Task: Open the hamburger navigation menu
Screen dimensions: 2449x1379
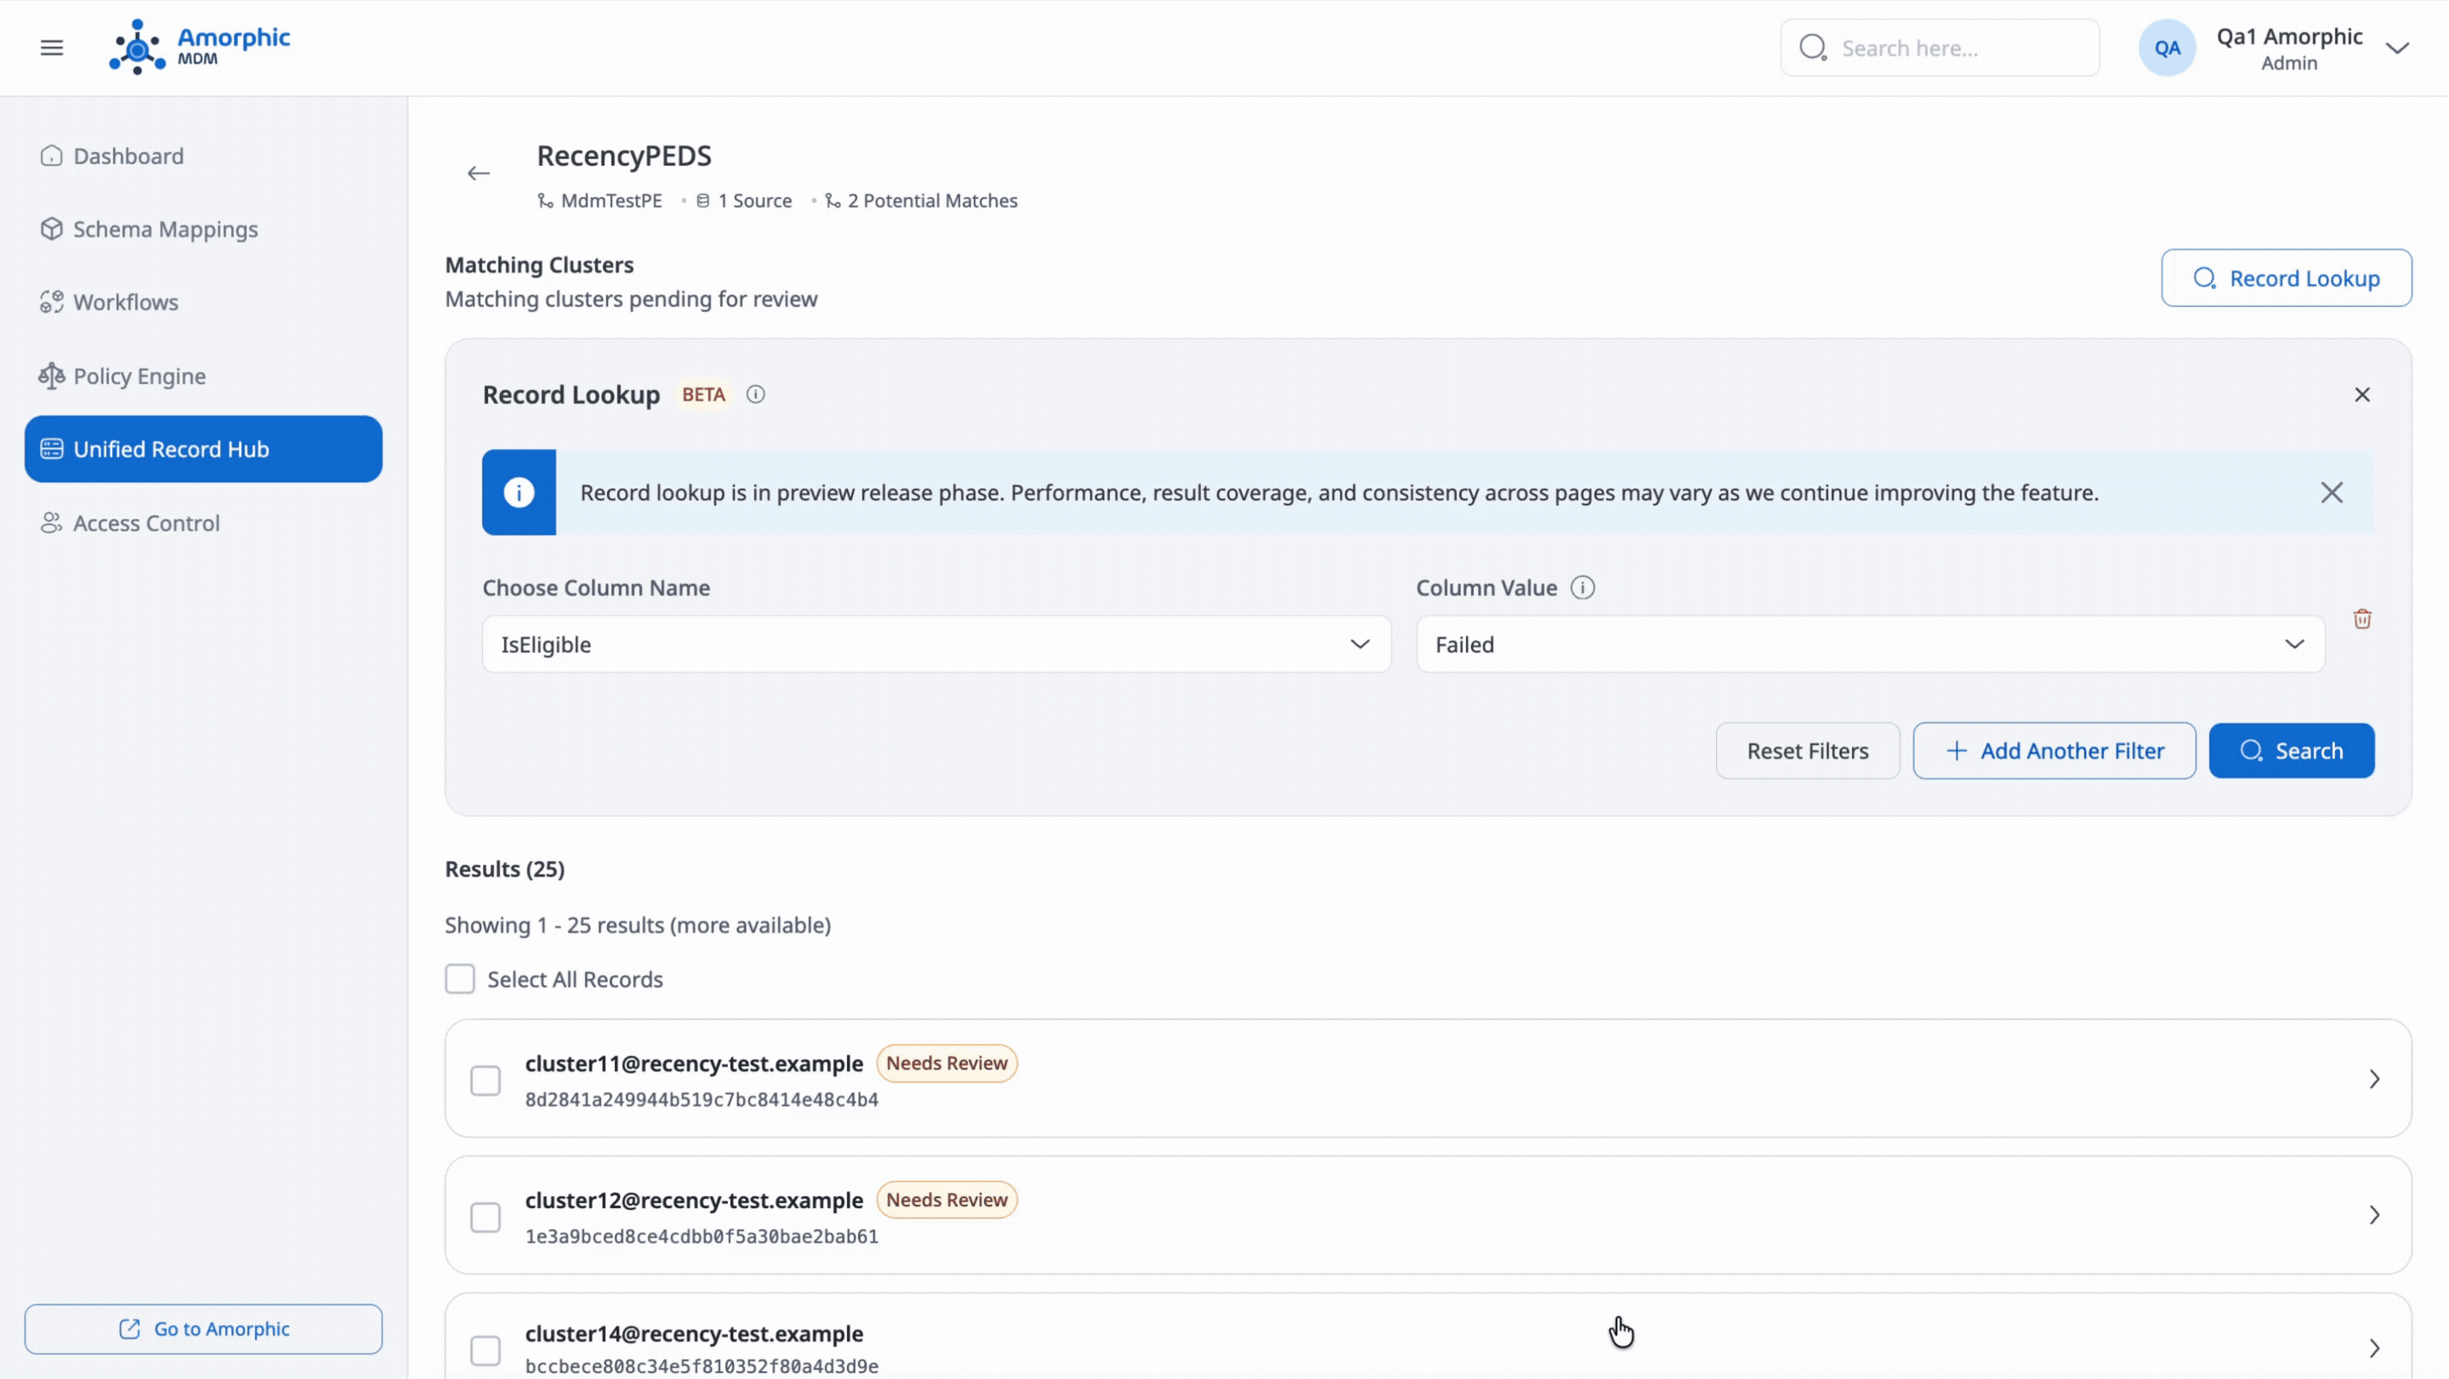Action: point(51,48)
